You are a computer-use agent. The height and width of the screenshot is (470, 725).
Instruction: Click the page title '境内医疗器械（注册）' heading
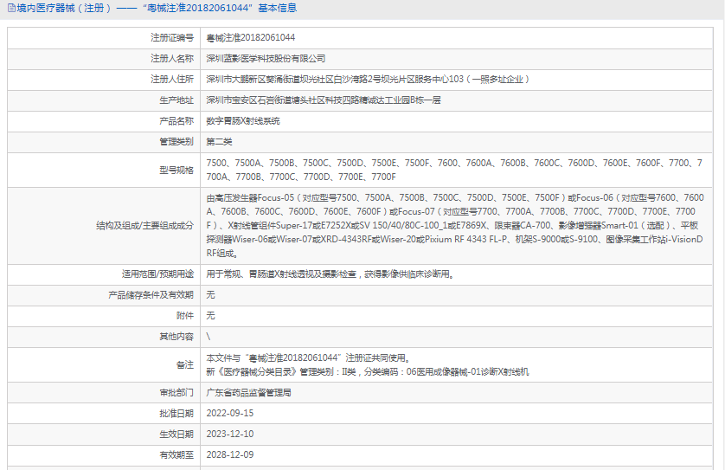[65, 9]
